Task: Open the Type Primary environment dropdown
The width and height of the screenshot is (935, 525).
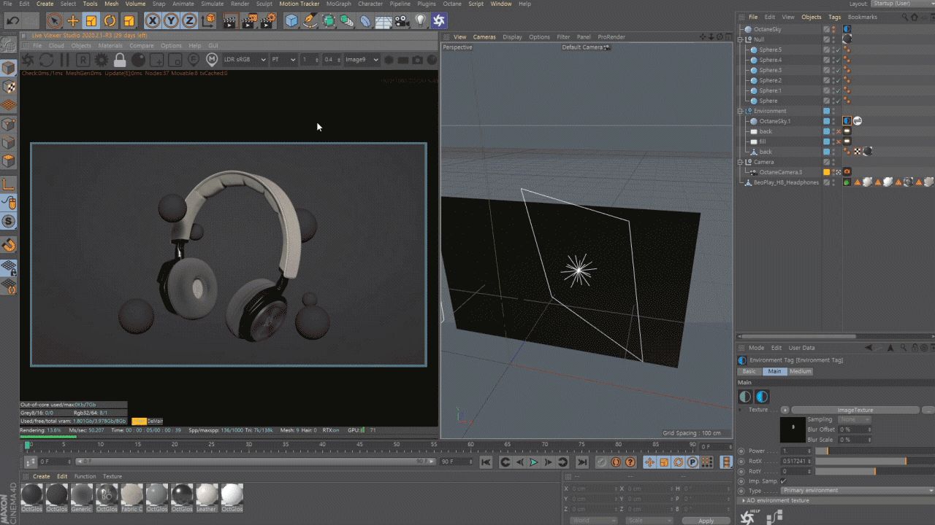Action: point(856,491)
